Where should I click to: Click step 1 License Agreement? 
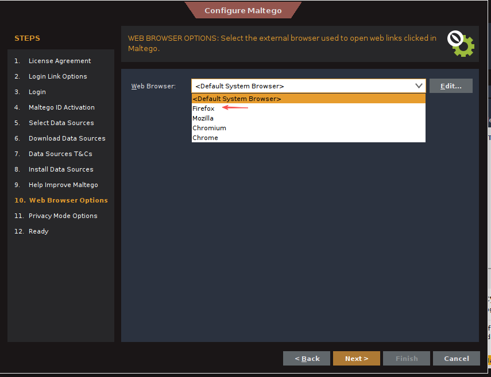(53, 61)
